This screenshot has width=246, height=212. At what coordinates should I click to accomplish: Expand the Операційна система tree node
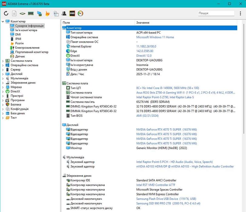pos(3,65)
